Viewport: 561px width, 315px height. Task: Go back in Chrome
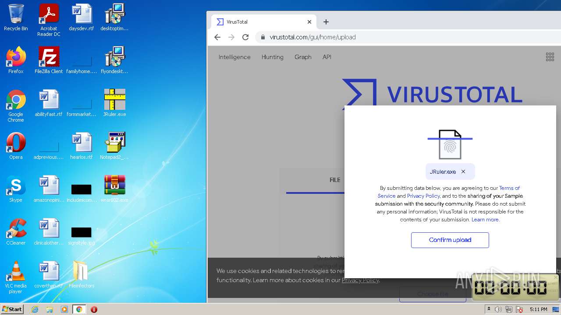coord(217,37)
